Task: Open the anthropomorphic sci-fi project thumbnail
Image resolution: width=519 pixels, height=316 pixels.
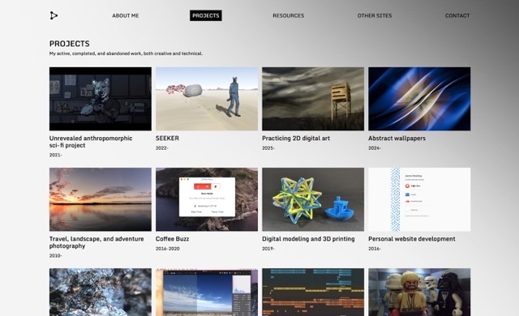Action: [x=101, y=99]
